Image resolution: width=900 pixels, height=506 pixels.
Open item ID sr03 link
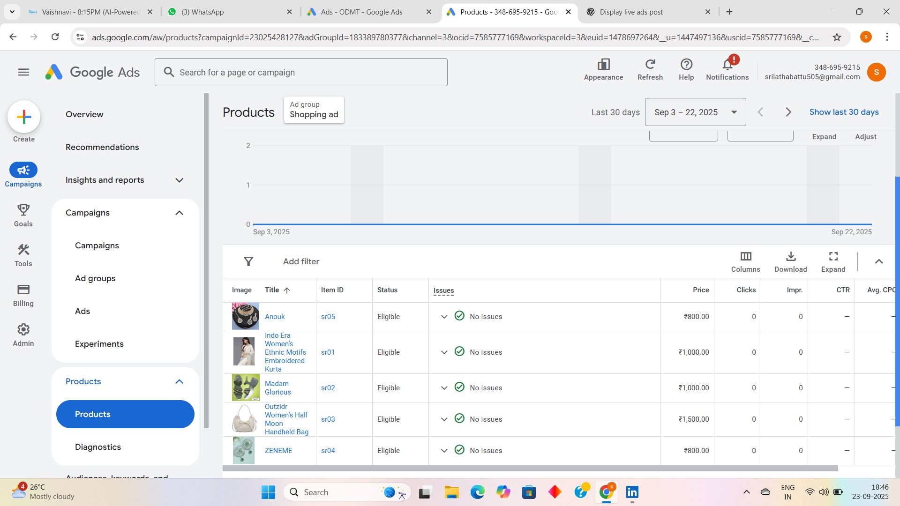click(328, 419)
